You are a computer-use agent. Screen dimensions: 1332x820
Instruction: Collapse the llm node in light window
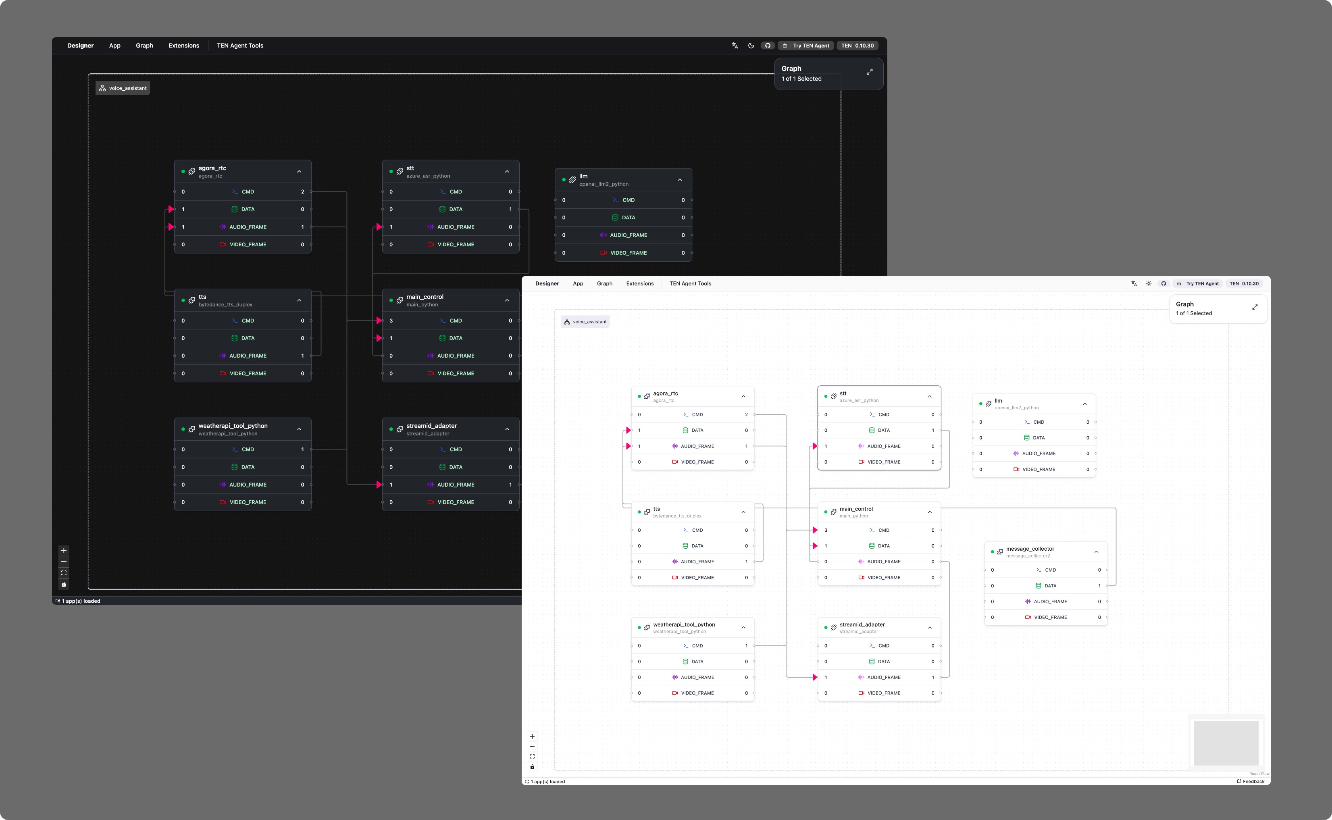click(x=1085, y=404)
